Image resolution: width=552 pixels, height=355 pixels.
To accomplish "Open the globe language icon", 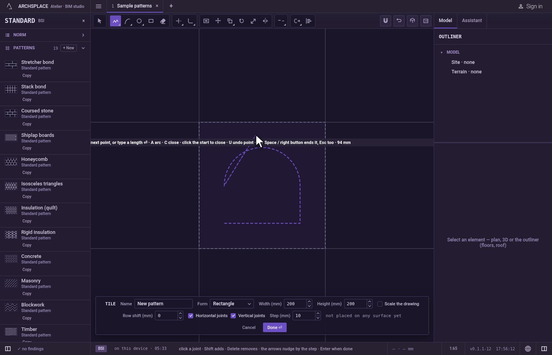I will pos(528,349).
